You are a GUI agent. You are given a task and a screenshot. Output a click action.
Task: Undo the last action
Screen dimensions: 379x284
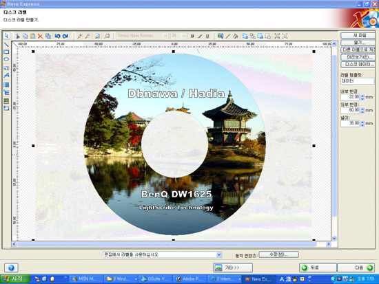57,36
